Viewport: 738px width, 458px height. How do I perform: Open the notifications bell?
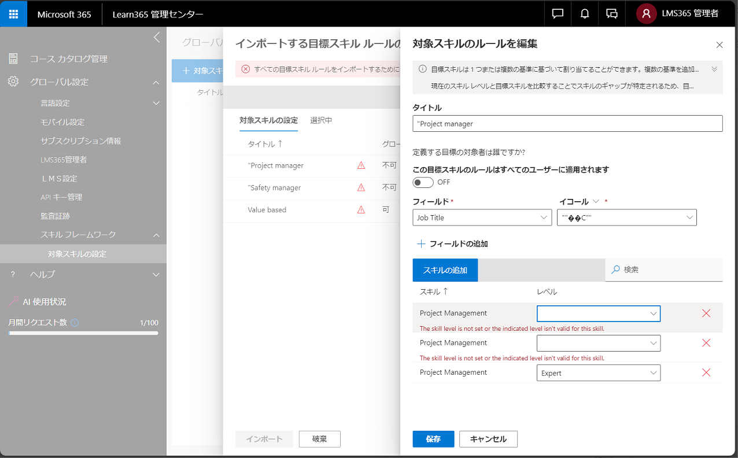pos(585,14)
